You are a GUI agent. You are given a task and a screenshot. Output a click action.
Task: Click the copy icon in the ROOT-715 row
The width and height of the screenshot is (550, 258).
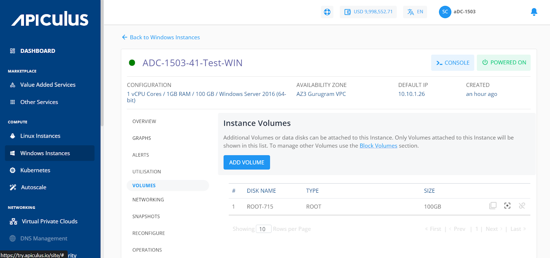pyautogui.click(x=493, y=206)
